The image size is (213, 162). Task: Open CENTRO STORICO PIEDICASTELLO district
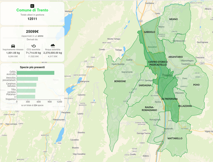click(x=158, y=63)
